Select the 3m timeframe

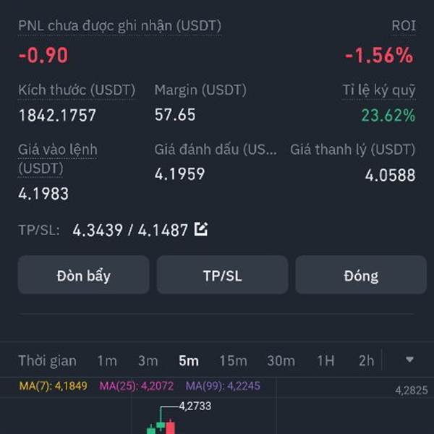(x=148, y=361)
